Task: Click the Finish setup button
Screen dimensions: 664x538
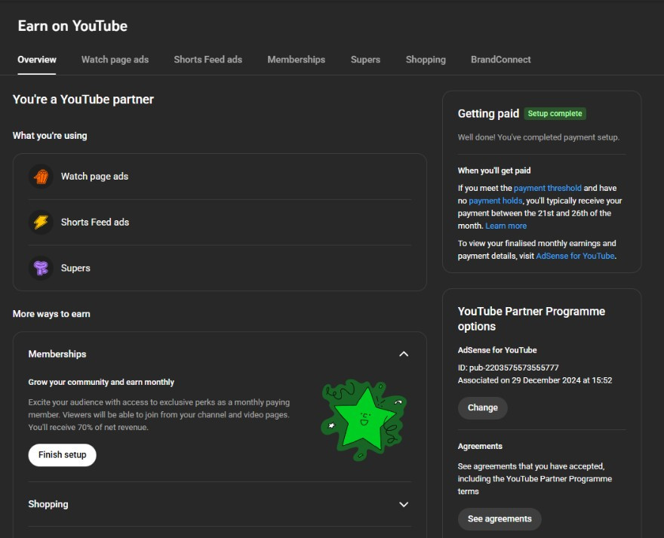Action: (62, 455)
